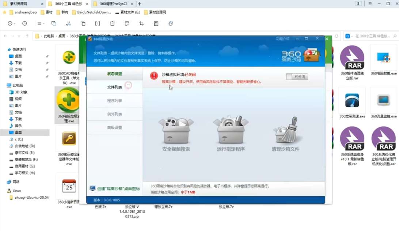This screenshot has height=231, width=399.
Task: Refresh with the circular arrow toolbar icon
Action: pos(170,23)
